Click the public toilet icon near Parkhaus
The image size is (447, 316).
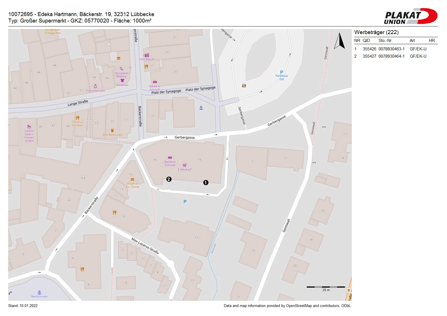pos(244,86)
